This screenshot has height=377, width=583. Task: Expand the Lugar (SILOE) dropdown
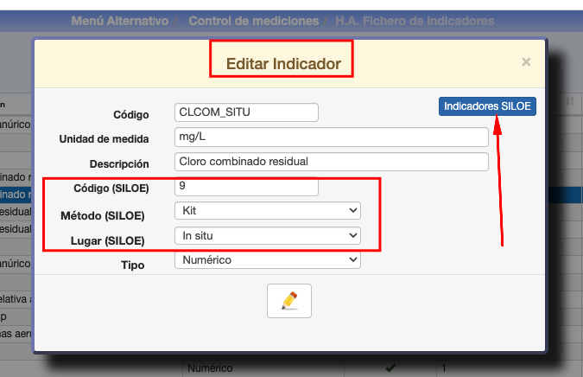coord(267,235)
